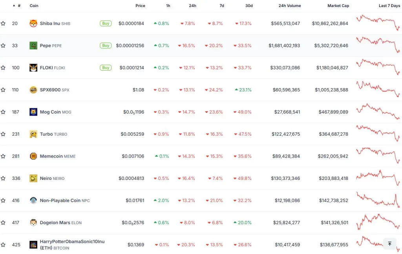Sort by Market Cap column header
Viewport: 402px width, 254px height.
tap(338, 5)
